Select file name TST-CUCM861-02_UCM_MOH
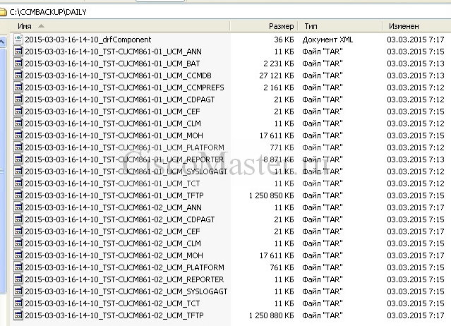The height and width of the screenshot is (326, 451). point(114,255)
